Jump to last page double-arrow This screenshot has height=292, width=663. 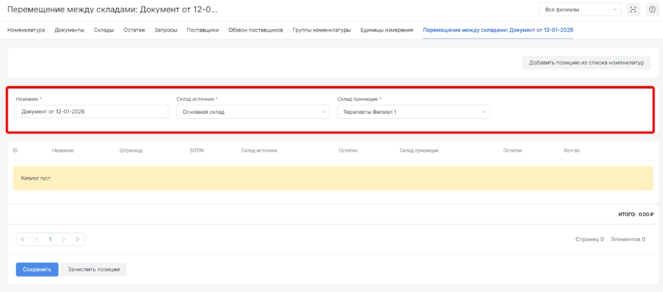tap(77, 239)
